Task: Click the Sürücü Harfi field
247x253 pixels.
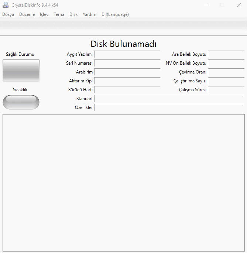Action: pos(127,90)
